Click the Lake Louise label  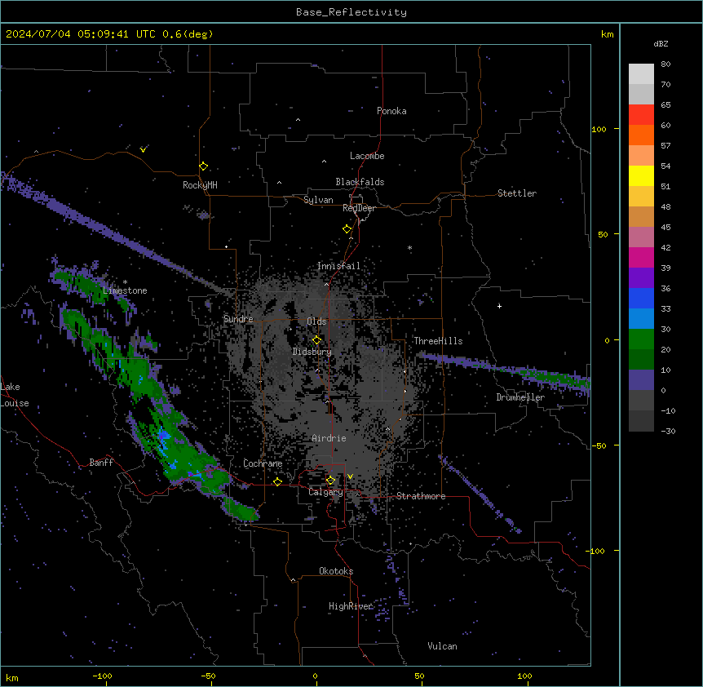pyautogui.click(x=14, y=395)
